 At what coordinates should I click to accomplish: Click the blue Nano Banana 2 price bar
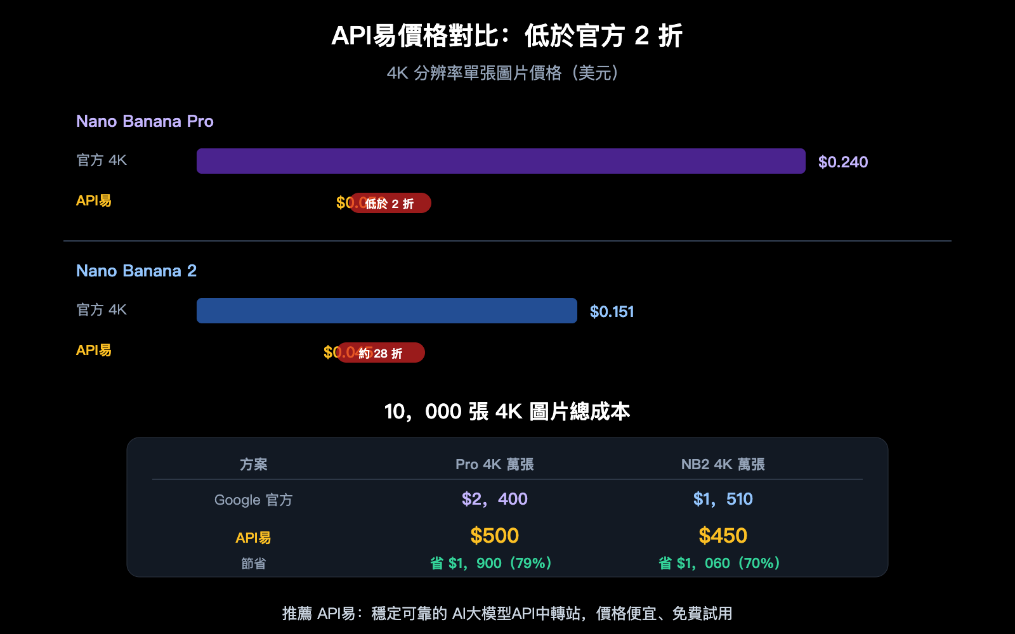point(386,310)
